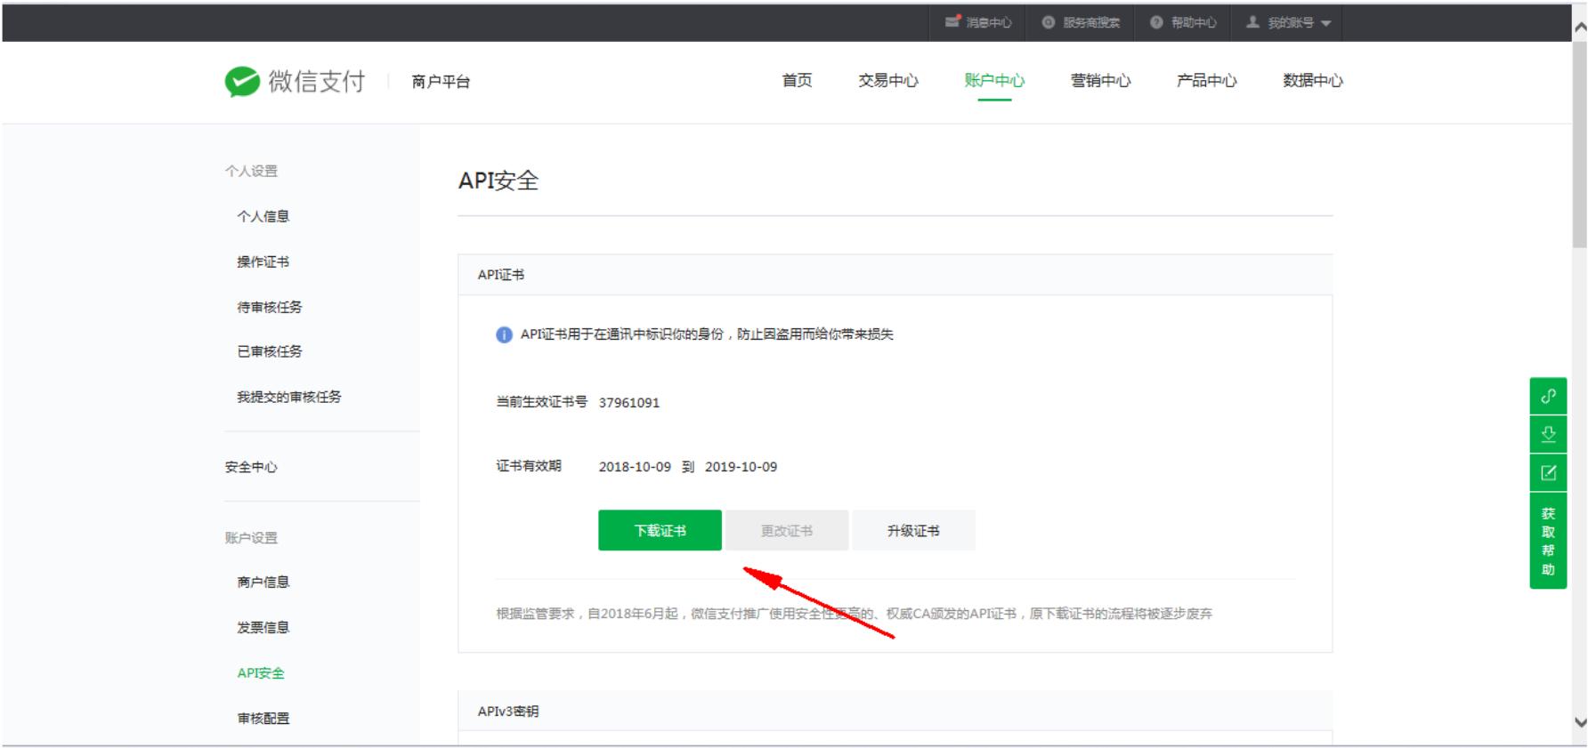Click the 个人设置 sidebar group heading
This screenshot has width=1588, height=748.
(251, 171)
